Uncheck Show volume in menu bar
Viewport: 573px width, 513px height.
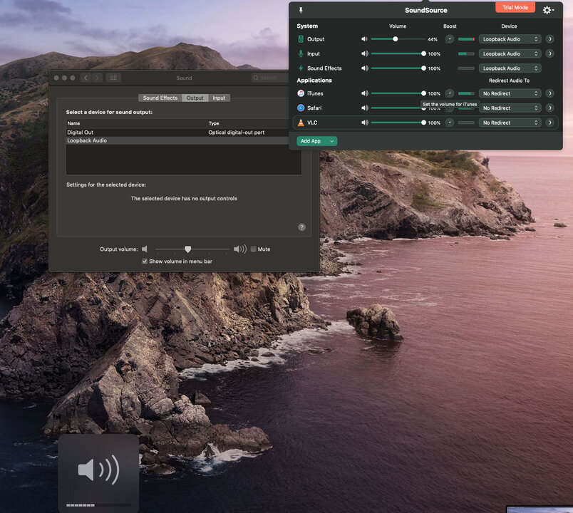[145, 261]
